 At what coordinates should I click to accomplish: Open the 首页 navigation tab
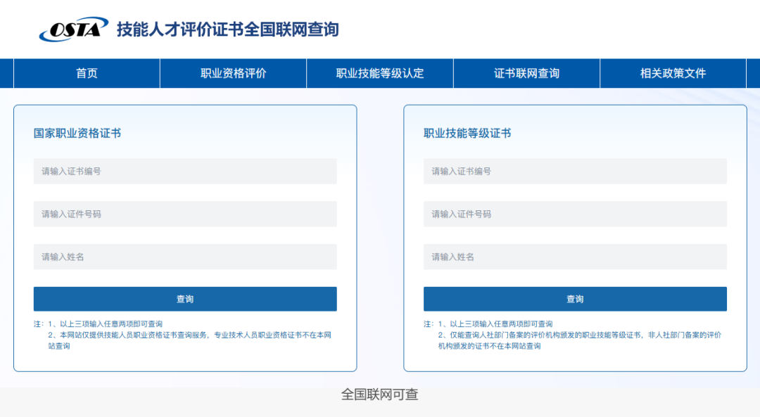[x=86, y=73]
